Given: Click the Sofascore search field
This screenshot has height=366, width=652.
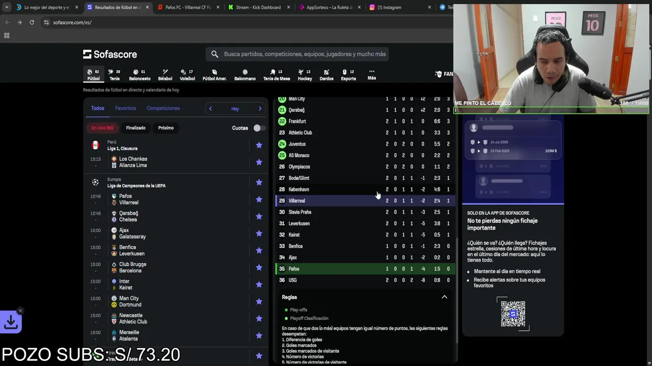Looking at the screenshot, I should (297, 54).
